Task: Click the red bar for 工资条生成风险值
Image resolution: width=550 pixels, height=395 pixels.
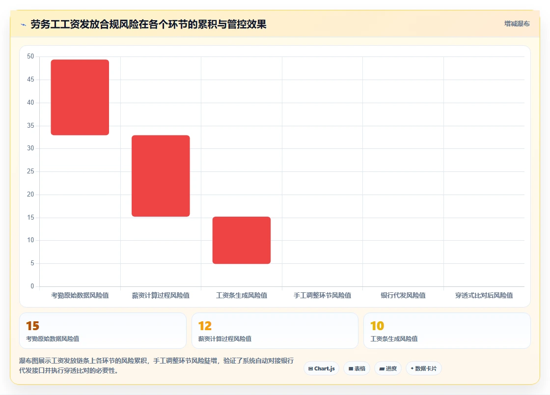Action: (241, 240)
